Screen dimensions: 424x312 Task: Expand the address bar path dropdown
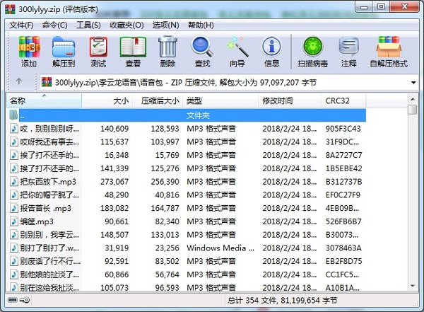pos(413,82)
